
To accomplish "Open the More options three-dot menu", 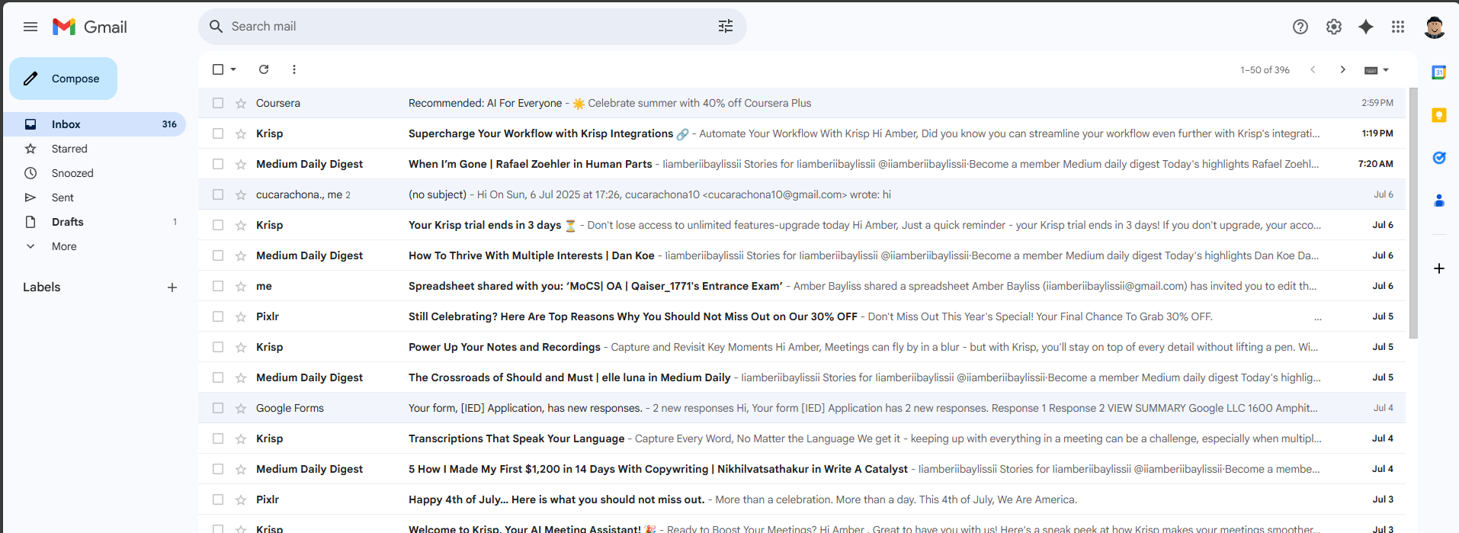I will pos(294,69).
